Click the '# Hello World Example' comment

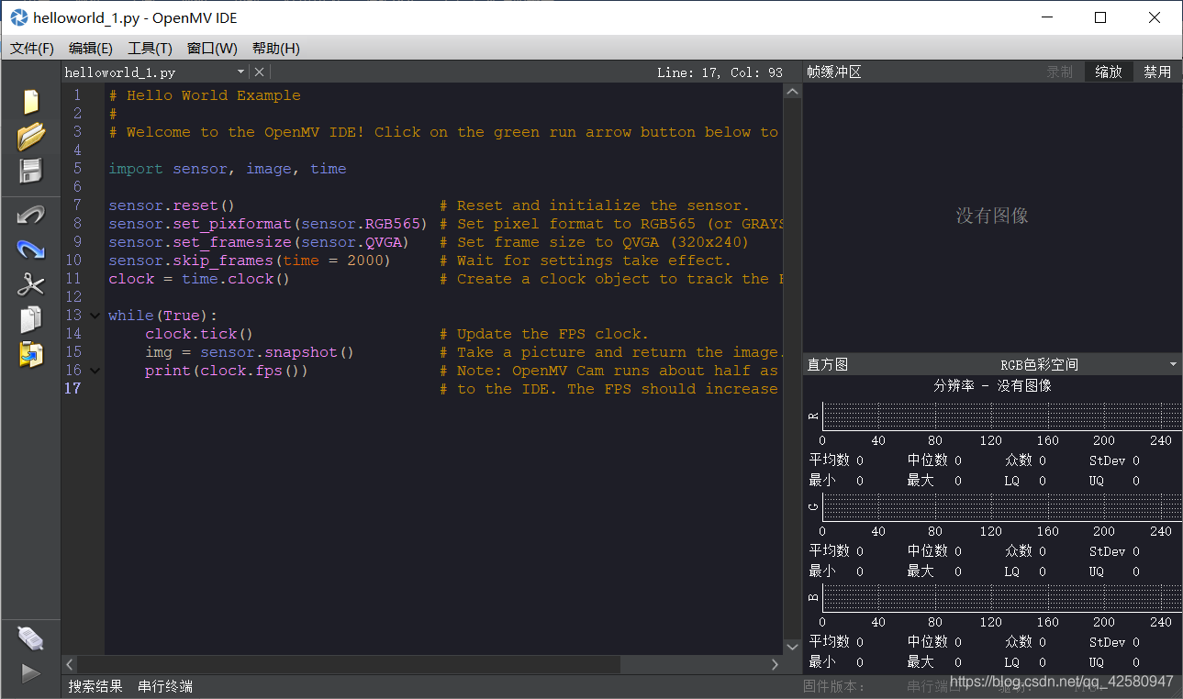(205, 95)
